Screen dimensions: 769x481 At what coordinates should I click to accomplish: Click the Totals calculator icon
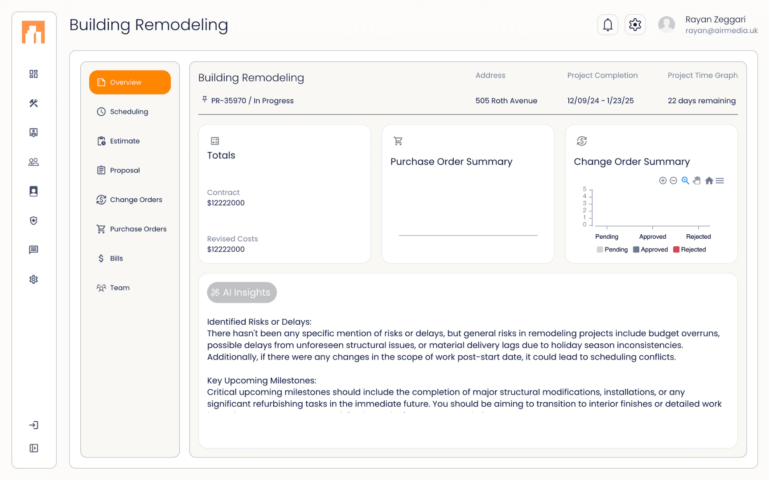[x=215, y=141]
